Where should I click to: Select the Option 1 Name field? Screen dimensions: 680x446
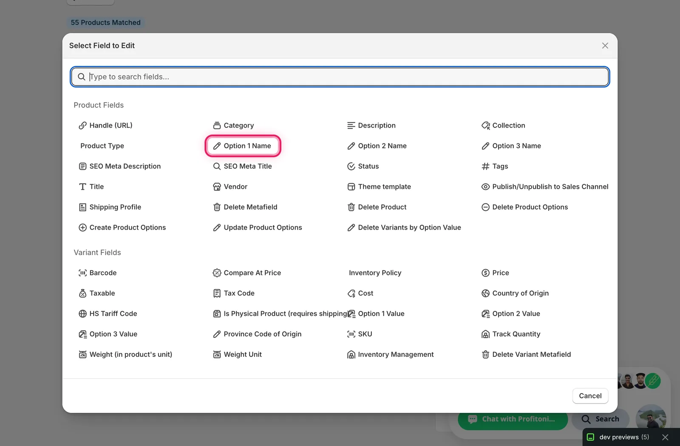click(243, 146)
